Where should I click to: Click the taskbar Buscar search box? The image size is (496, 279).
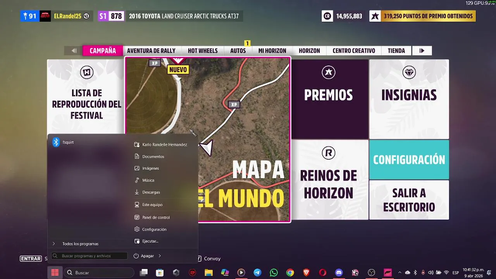pyautogui.click(x=99, y=273)
